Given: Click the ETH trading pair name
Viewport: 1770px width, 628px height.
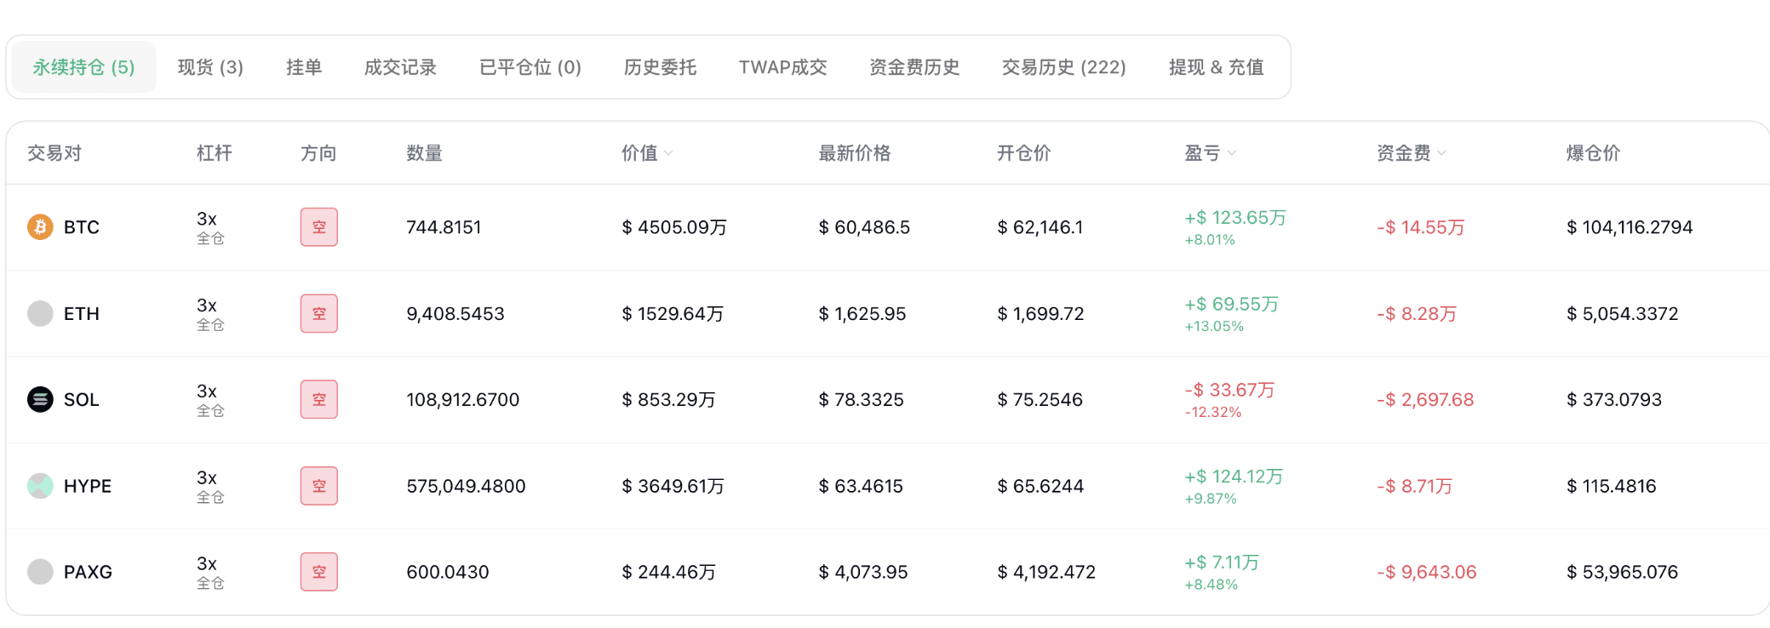Looking at the screenshot, I should pos(82,314).
